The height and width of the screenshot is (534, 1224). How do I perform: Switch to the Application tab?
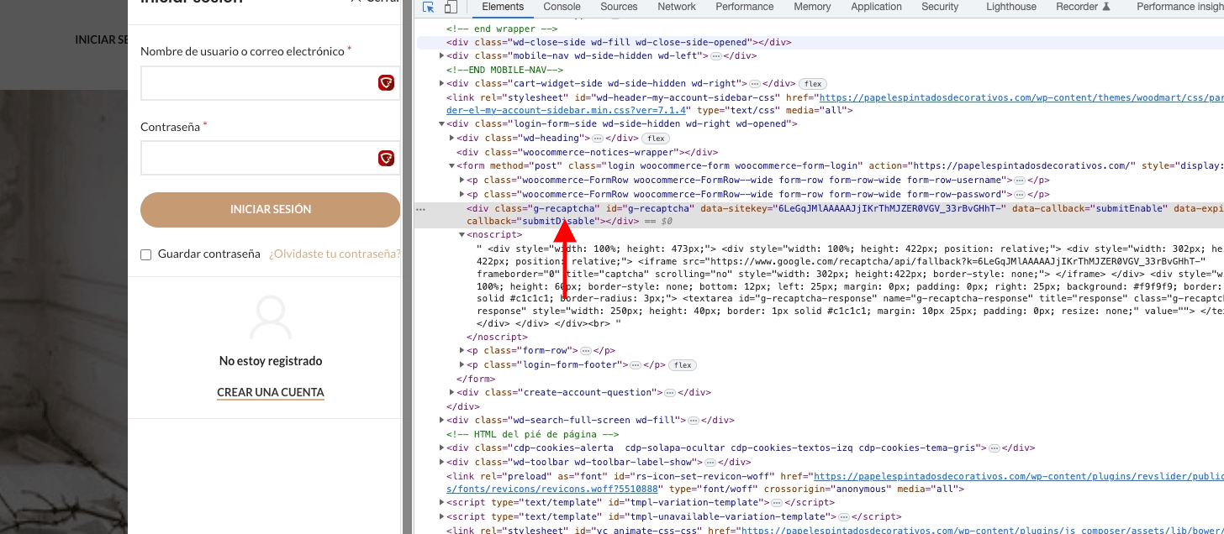pyautogui.click(x=876, y=8)
